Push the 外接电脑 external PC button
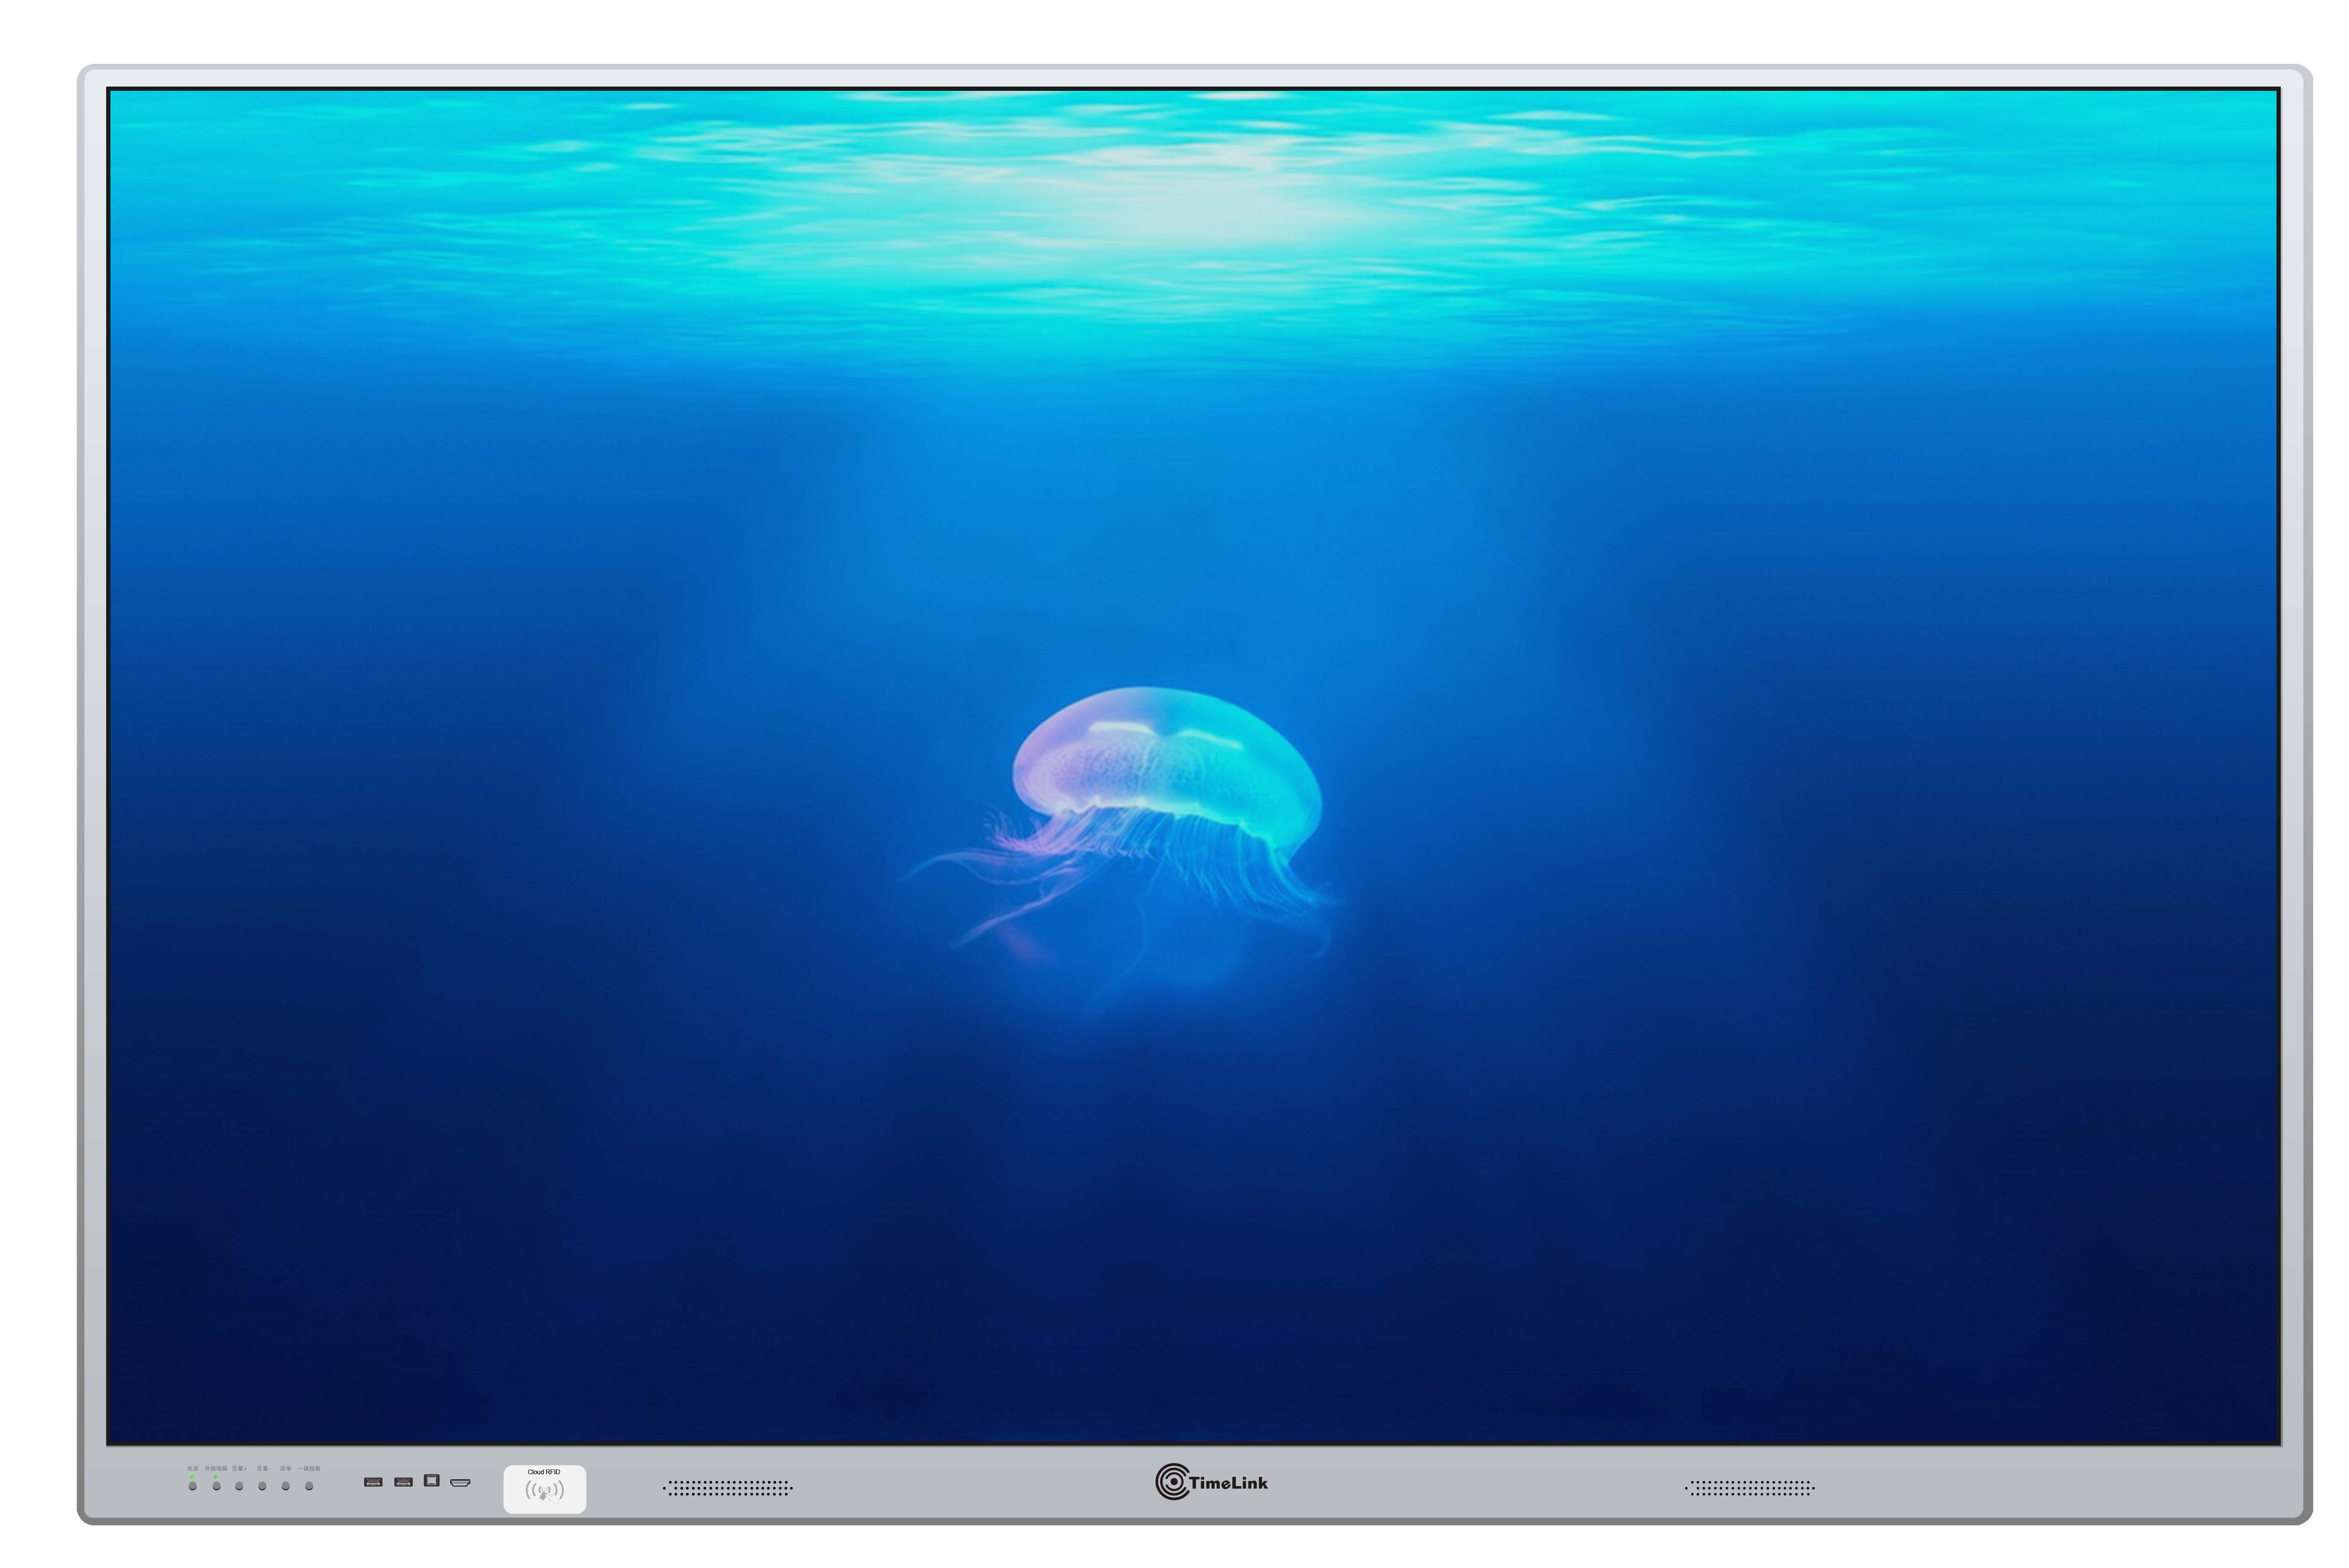 point(216,1486)
